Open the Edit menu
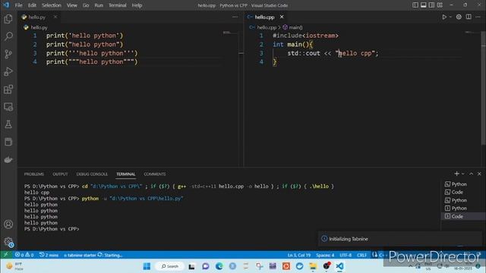Image resolution: width=486 pixels, height=273 pixels. pyautogui.click(x=32, y=5)
